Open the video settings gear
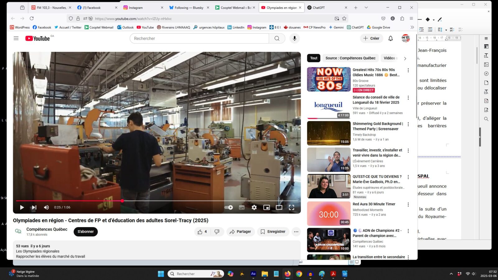 tap(254, 208)
